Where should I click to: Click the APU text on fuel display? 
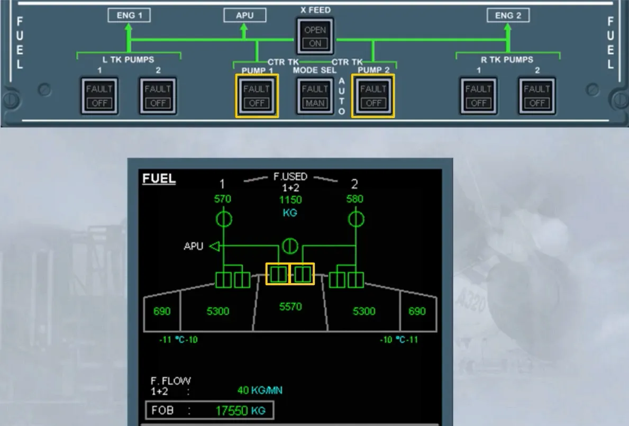(193, 246)
